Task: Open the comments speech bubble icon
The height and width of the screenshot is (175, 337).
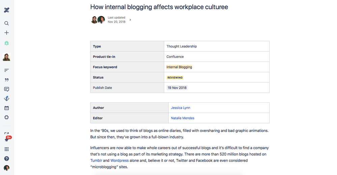Action: click(x=6, y=89)
